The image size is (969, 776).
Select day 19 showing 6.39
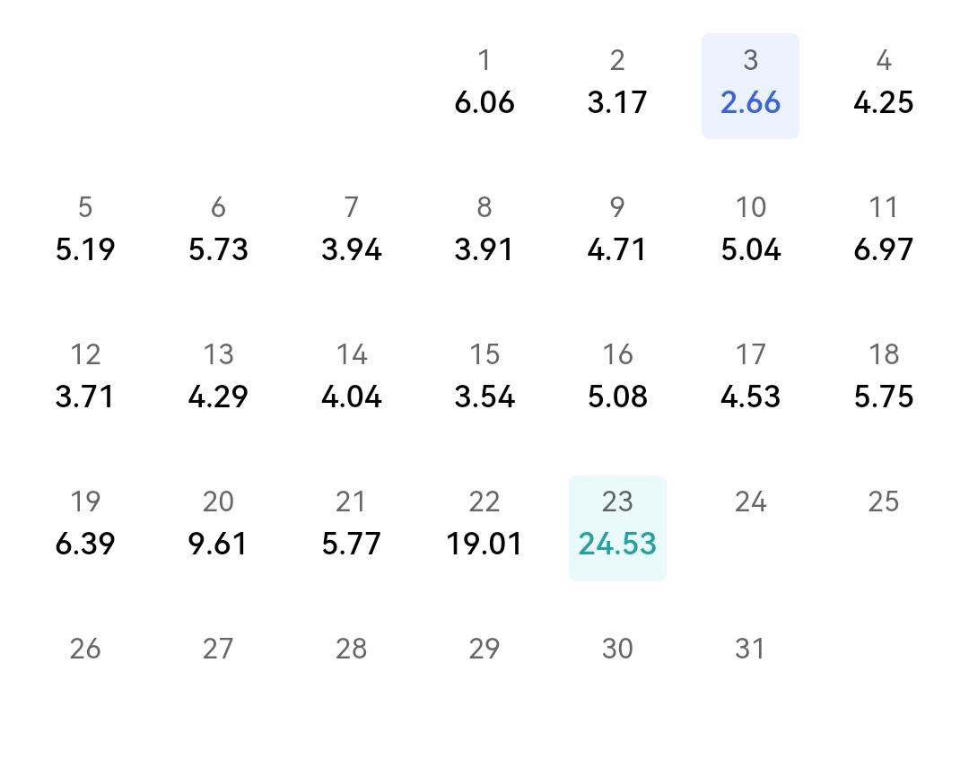[x=85, y=525]
